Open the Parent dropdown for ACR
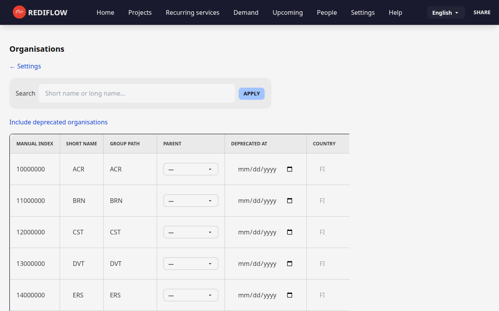Image resolution: width=499 pixels, height=311 pixels. pyautogui.click(x=190, y=169)
